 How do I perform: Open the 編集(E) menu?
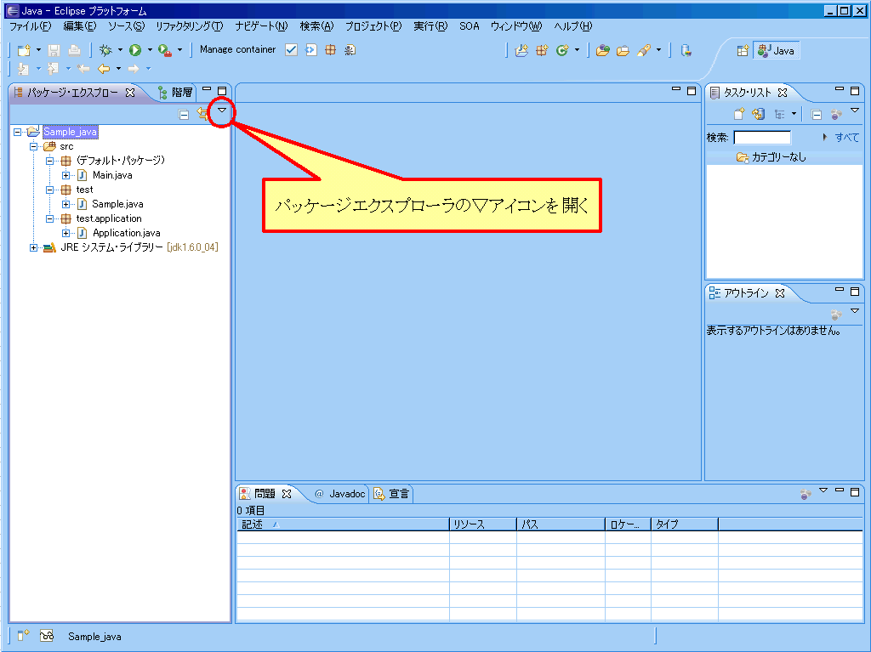tap(79, 26)
